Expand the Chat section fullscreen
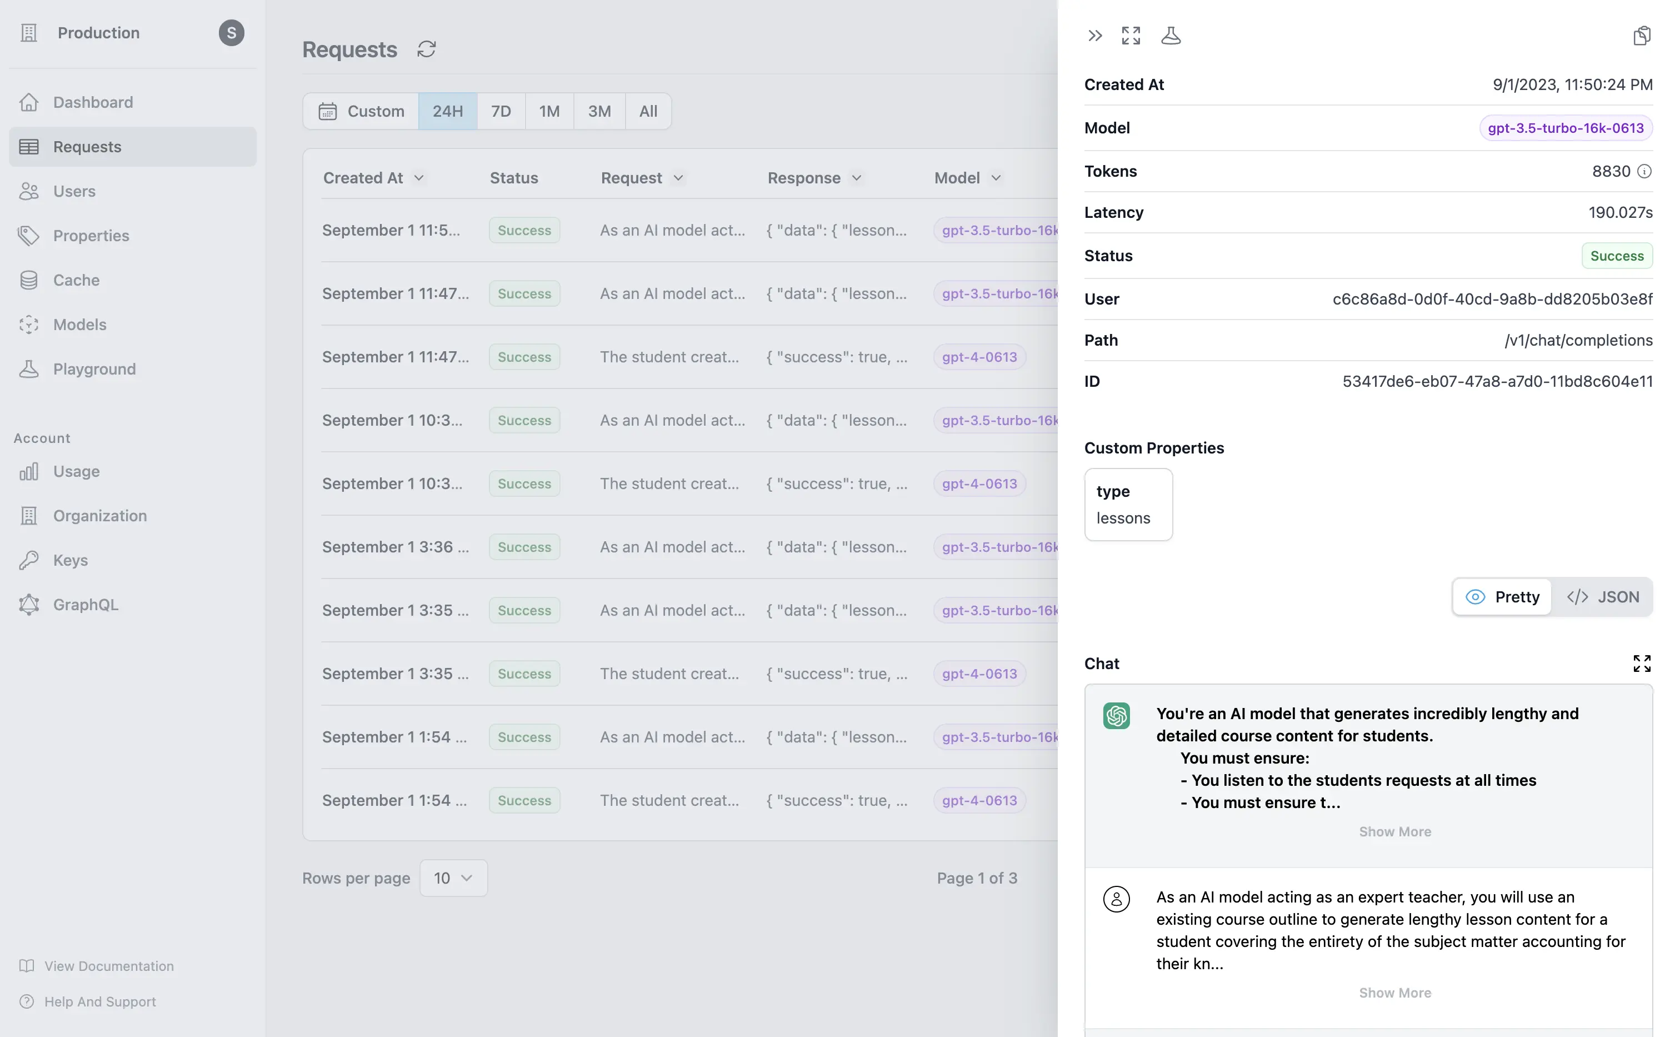Viewport: 1680px width, 1037px height. click(1642, 662)
